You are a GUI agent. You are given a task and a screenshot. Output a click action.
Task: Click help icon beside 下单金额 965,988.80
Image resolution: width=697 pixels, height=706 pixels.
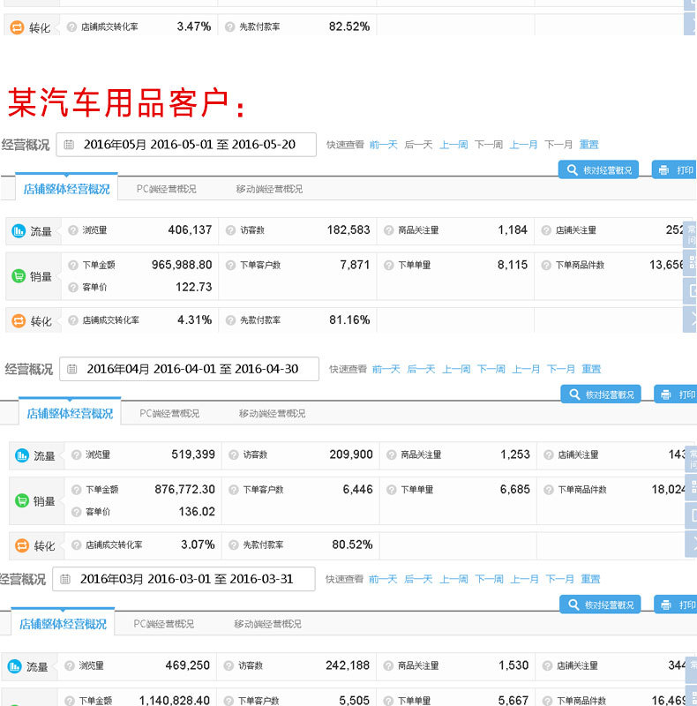73,266
